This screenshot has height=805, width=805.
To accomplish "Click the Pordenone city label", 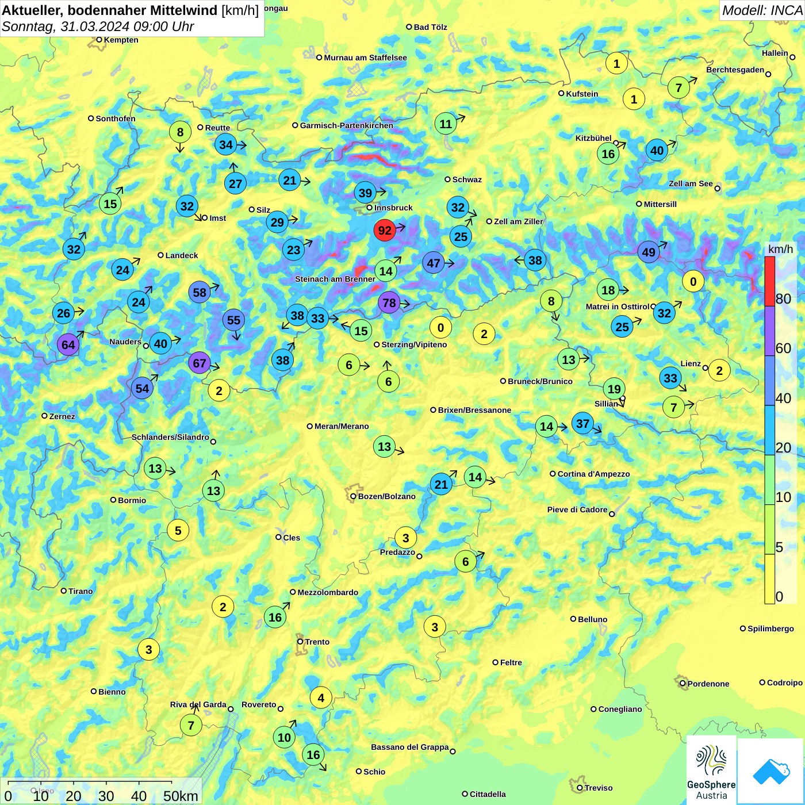I will click(708, 684).
